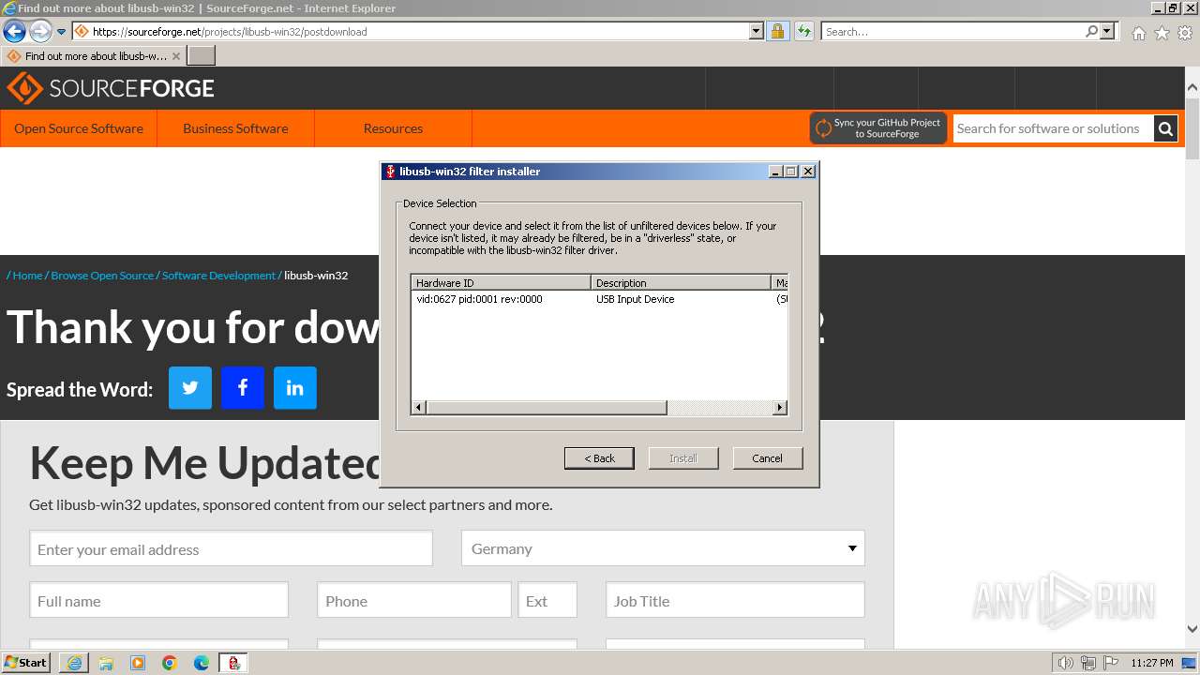Click the network tray icon
The height and width of the screenshot is (675, 1200).
tap(1088, 663)
